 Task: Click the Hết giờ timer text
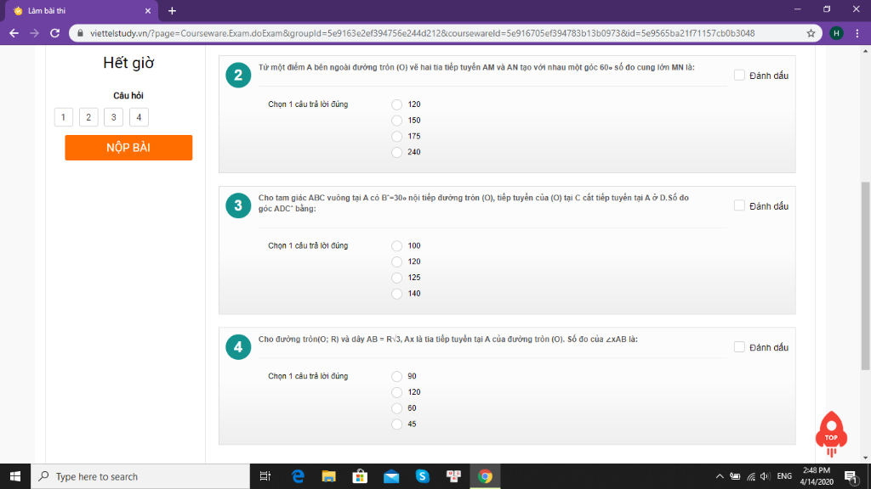tap(128, 63)
